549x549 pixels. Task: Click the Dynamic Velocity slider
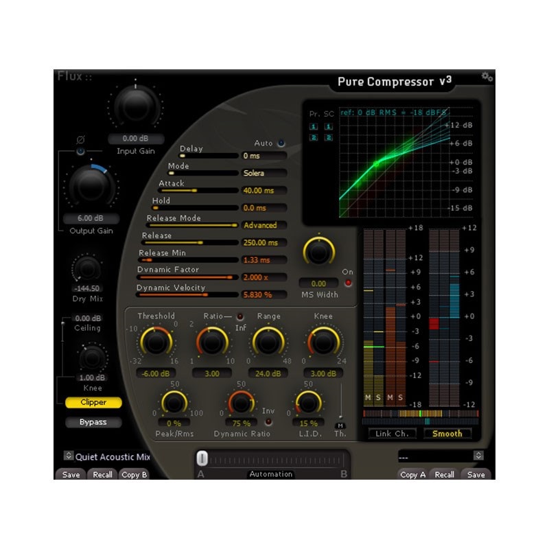(x=187, y=295)
